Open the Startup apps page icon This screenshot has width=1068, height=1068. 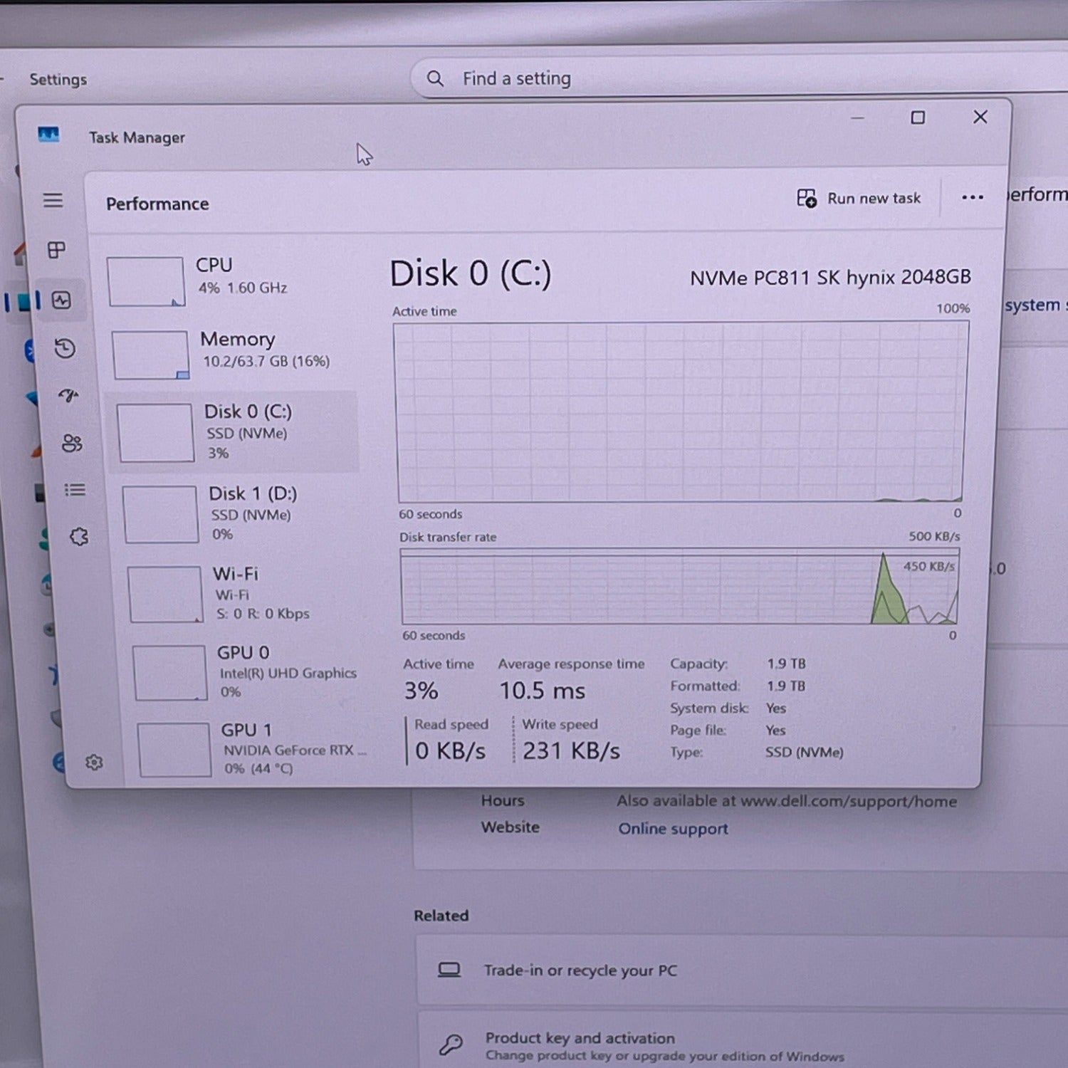[68, 395]
